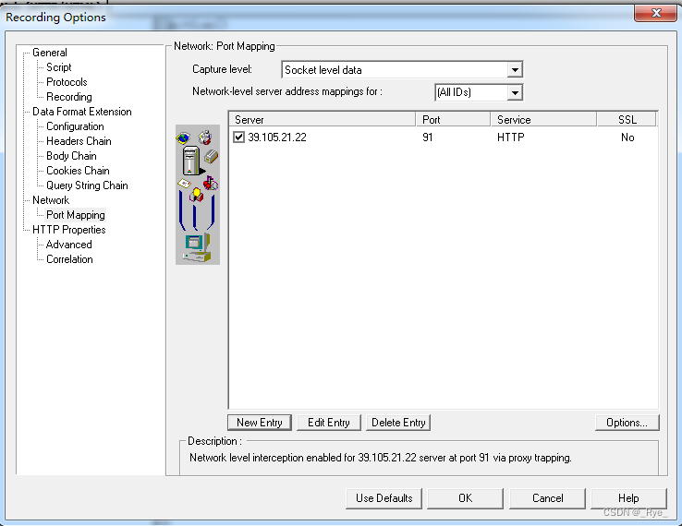
Task: Open the (All IDs) mappings dropdown
Action: (515, 92)
